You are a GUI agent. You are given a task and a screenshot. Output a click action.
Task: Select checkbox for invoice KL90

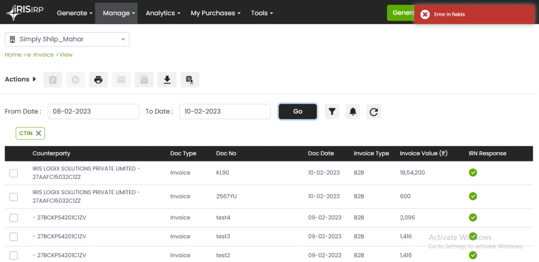(14, 173)
